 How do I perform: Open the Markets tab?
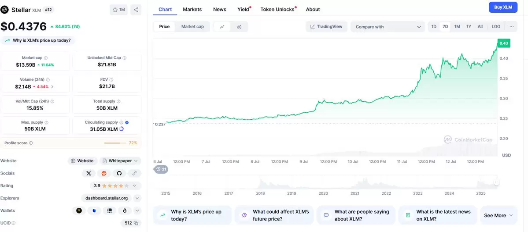click(192, 9)
